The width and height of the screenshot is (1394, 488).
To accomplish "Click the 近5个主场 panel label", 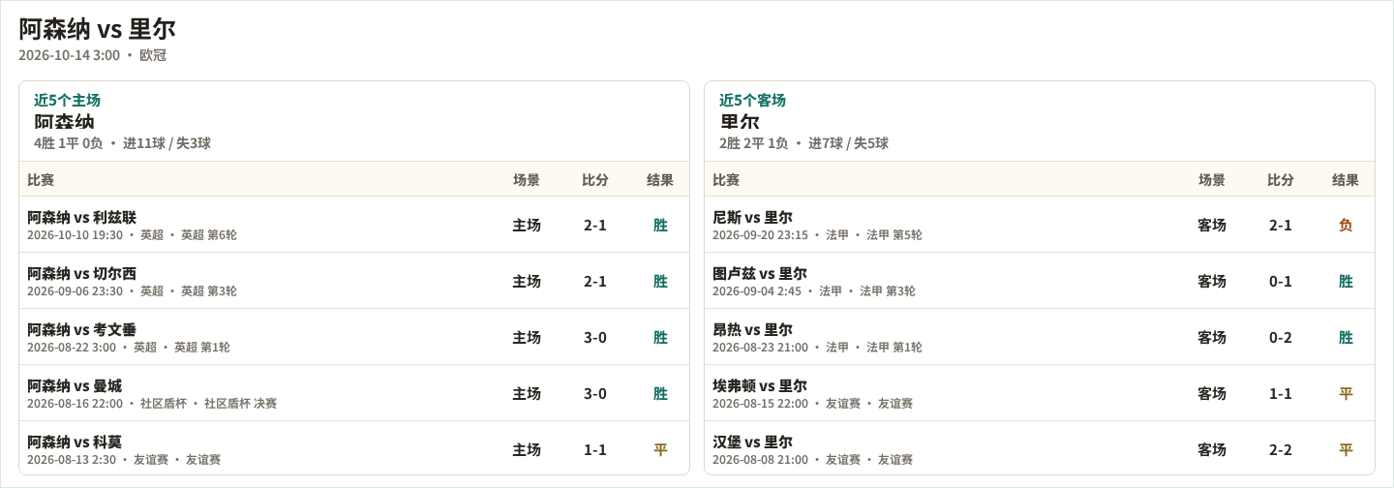I will (x=67, y=100).
